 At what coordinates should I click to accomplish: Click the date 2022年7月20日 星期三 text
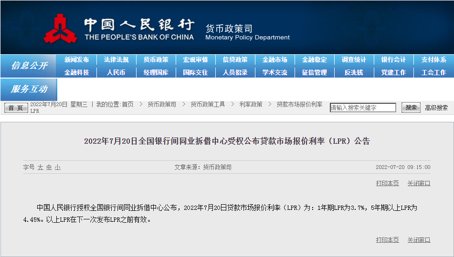pos(59,105)
